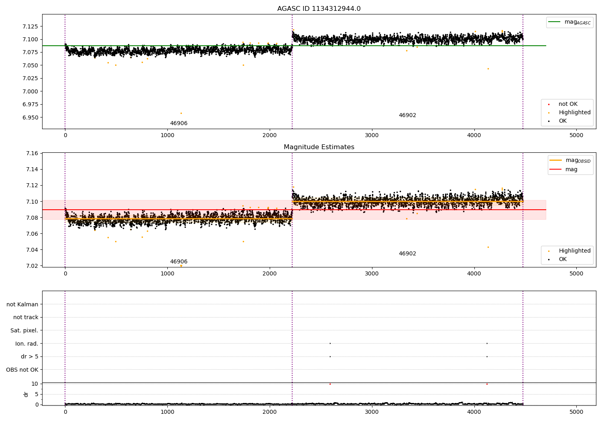The image size is (602, 421).
Task: Click obsid label 46902 in the Magnitude Estimates plot
Action: [x=407, y=254]
